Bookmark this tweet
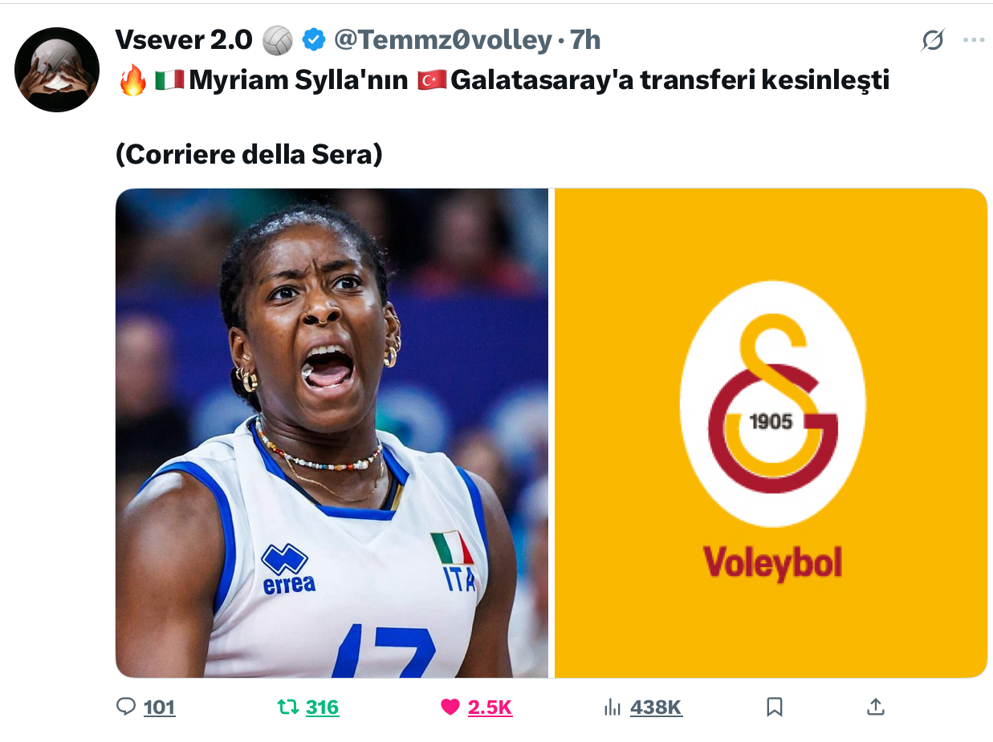Viewport: 993px width, 742px height. point(775,707)
